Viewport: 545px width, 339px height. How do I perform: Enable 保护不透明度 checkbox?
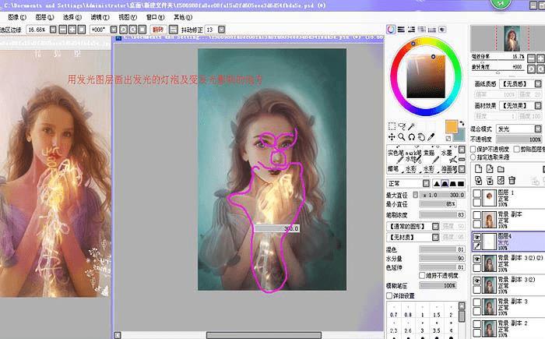[x=473, y=149]
